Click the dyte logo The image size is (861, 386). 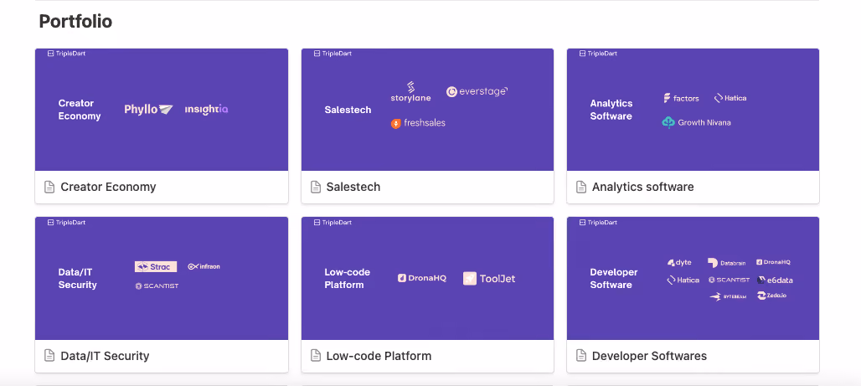click(x=679, y=262)
